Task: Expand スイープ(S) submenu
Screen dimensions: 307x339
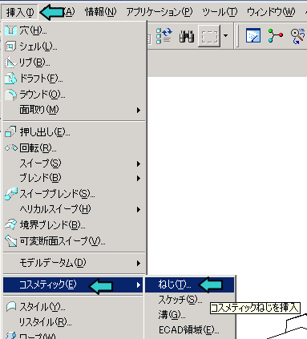Action: tap(75, 163)
